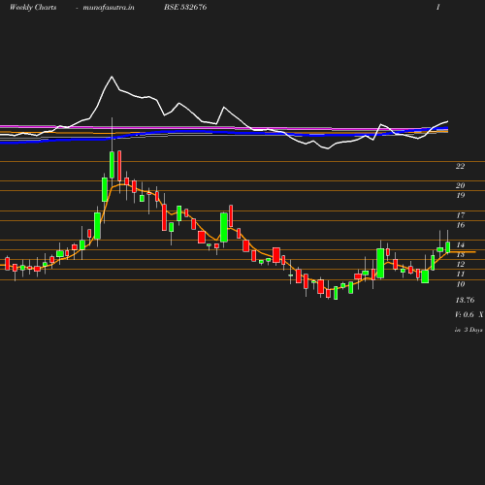Viewport: 485px width, 485px height.
Task: Click the peak of the white indicator line
Action: [x=112, y=77]
